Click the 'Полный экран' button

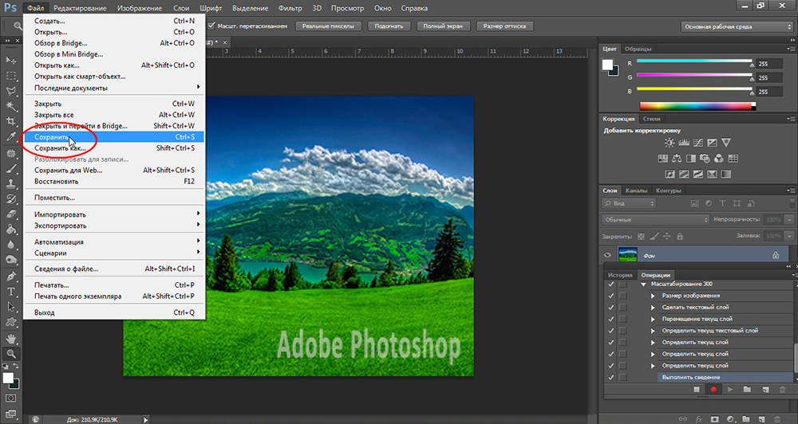coord(443,26)
